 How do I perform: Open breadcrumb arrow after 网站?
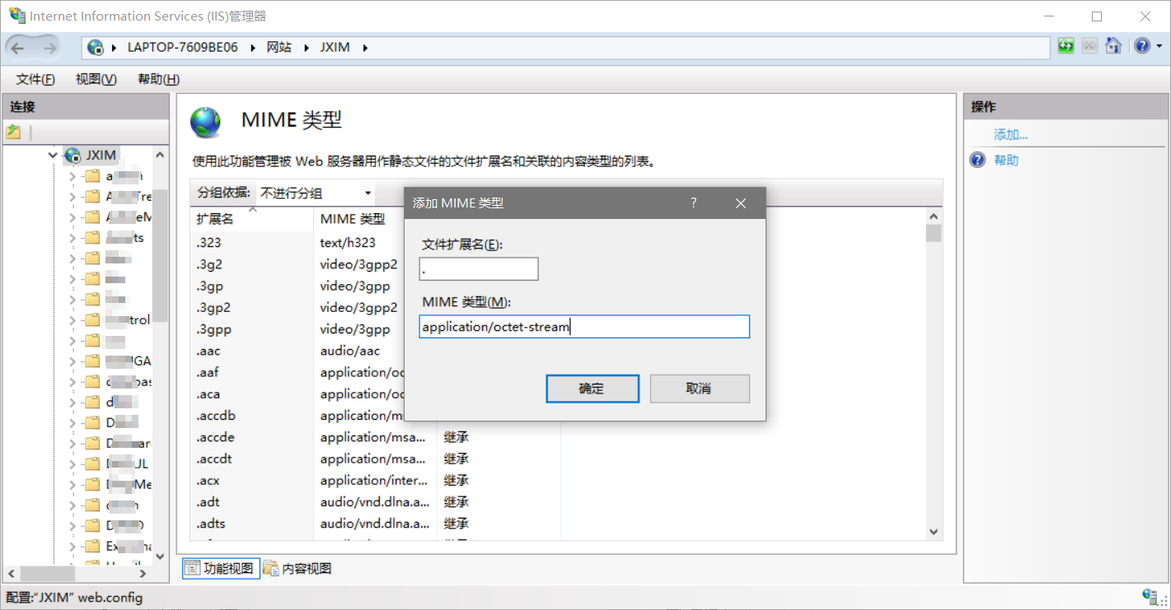click(x=306, y=48)
